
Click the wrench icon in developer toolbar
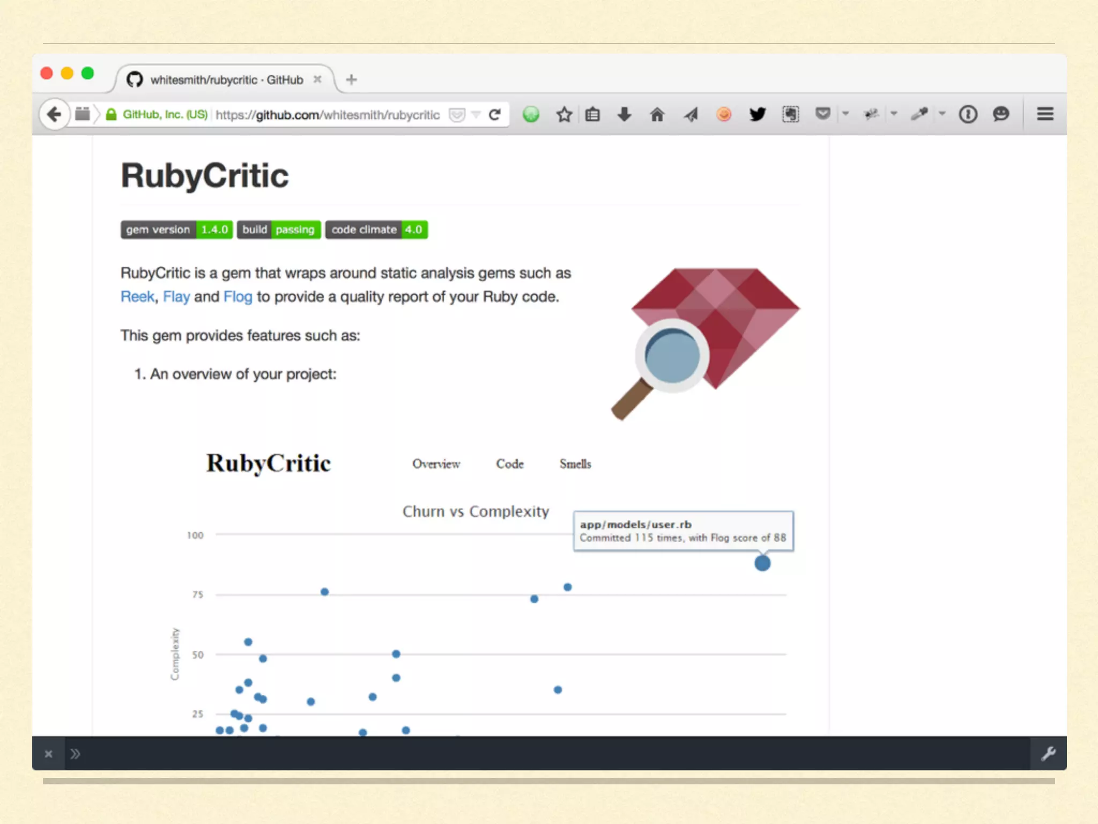pos(1048,754)
